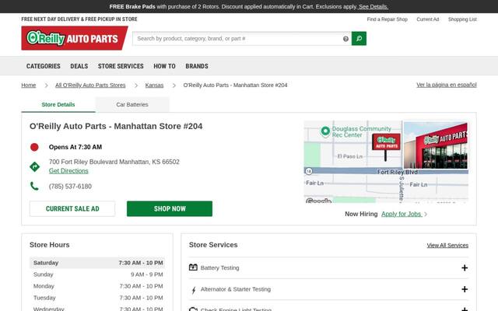Expand the Battery Testing service

tap(465, 267)
